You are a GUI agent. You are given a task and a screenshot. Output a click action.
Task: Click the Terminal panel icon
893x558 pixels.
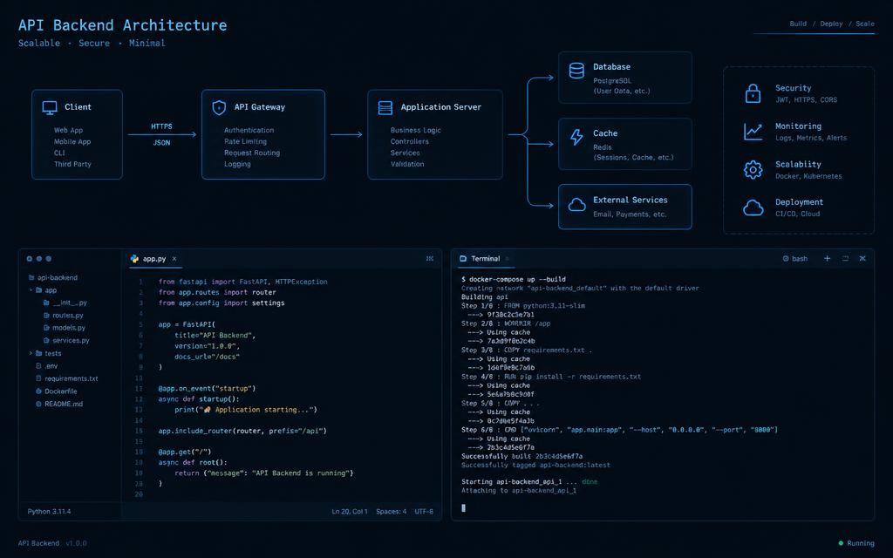point(463,258)
